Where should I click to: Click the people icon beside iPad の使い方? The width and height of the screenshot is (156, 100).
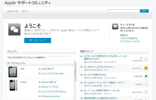[40, 69]
